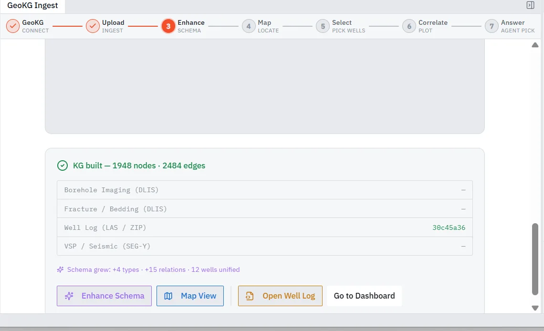Go to step 4 Map Locate
Image resolution: width=544 pixels, height=331 pixels.
click(260, 26)
